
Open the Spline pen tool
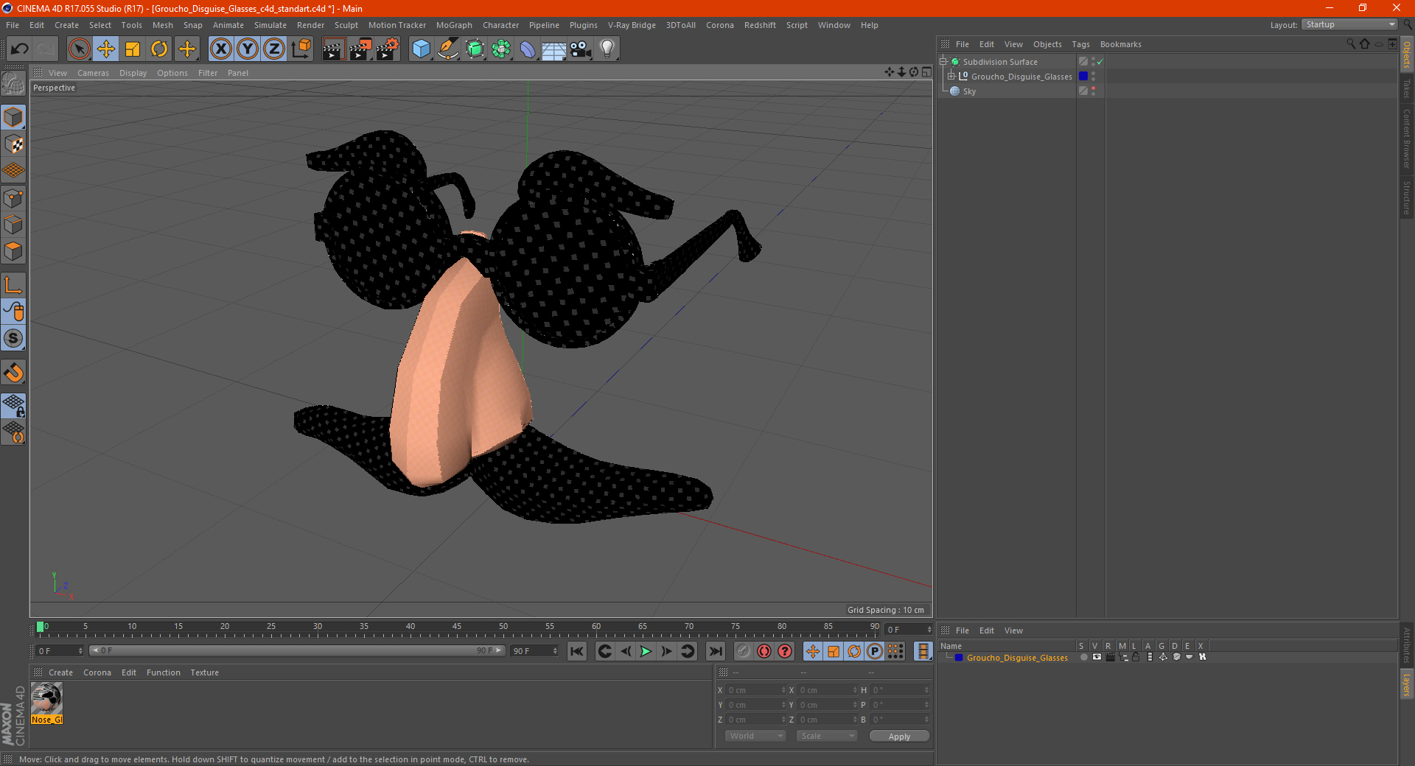click(x=447, y=49)
